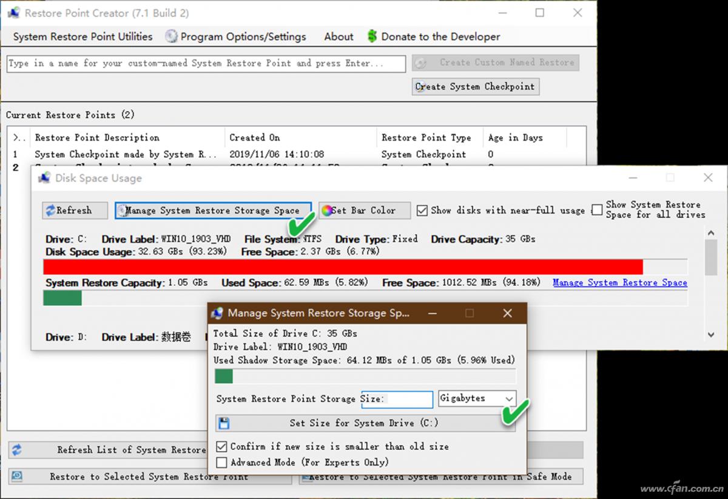This screenshot has height=499, width=728.
Task: Click the disc icon beside Program Options/Settings
Action: [x=172, y=36]
